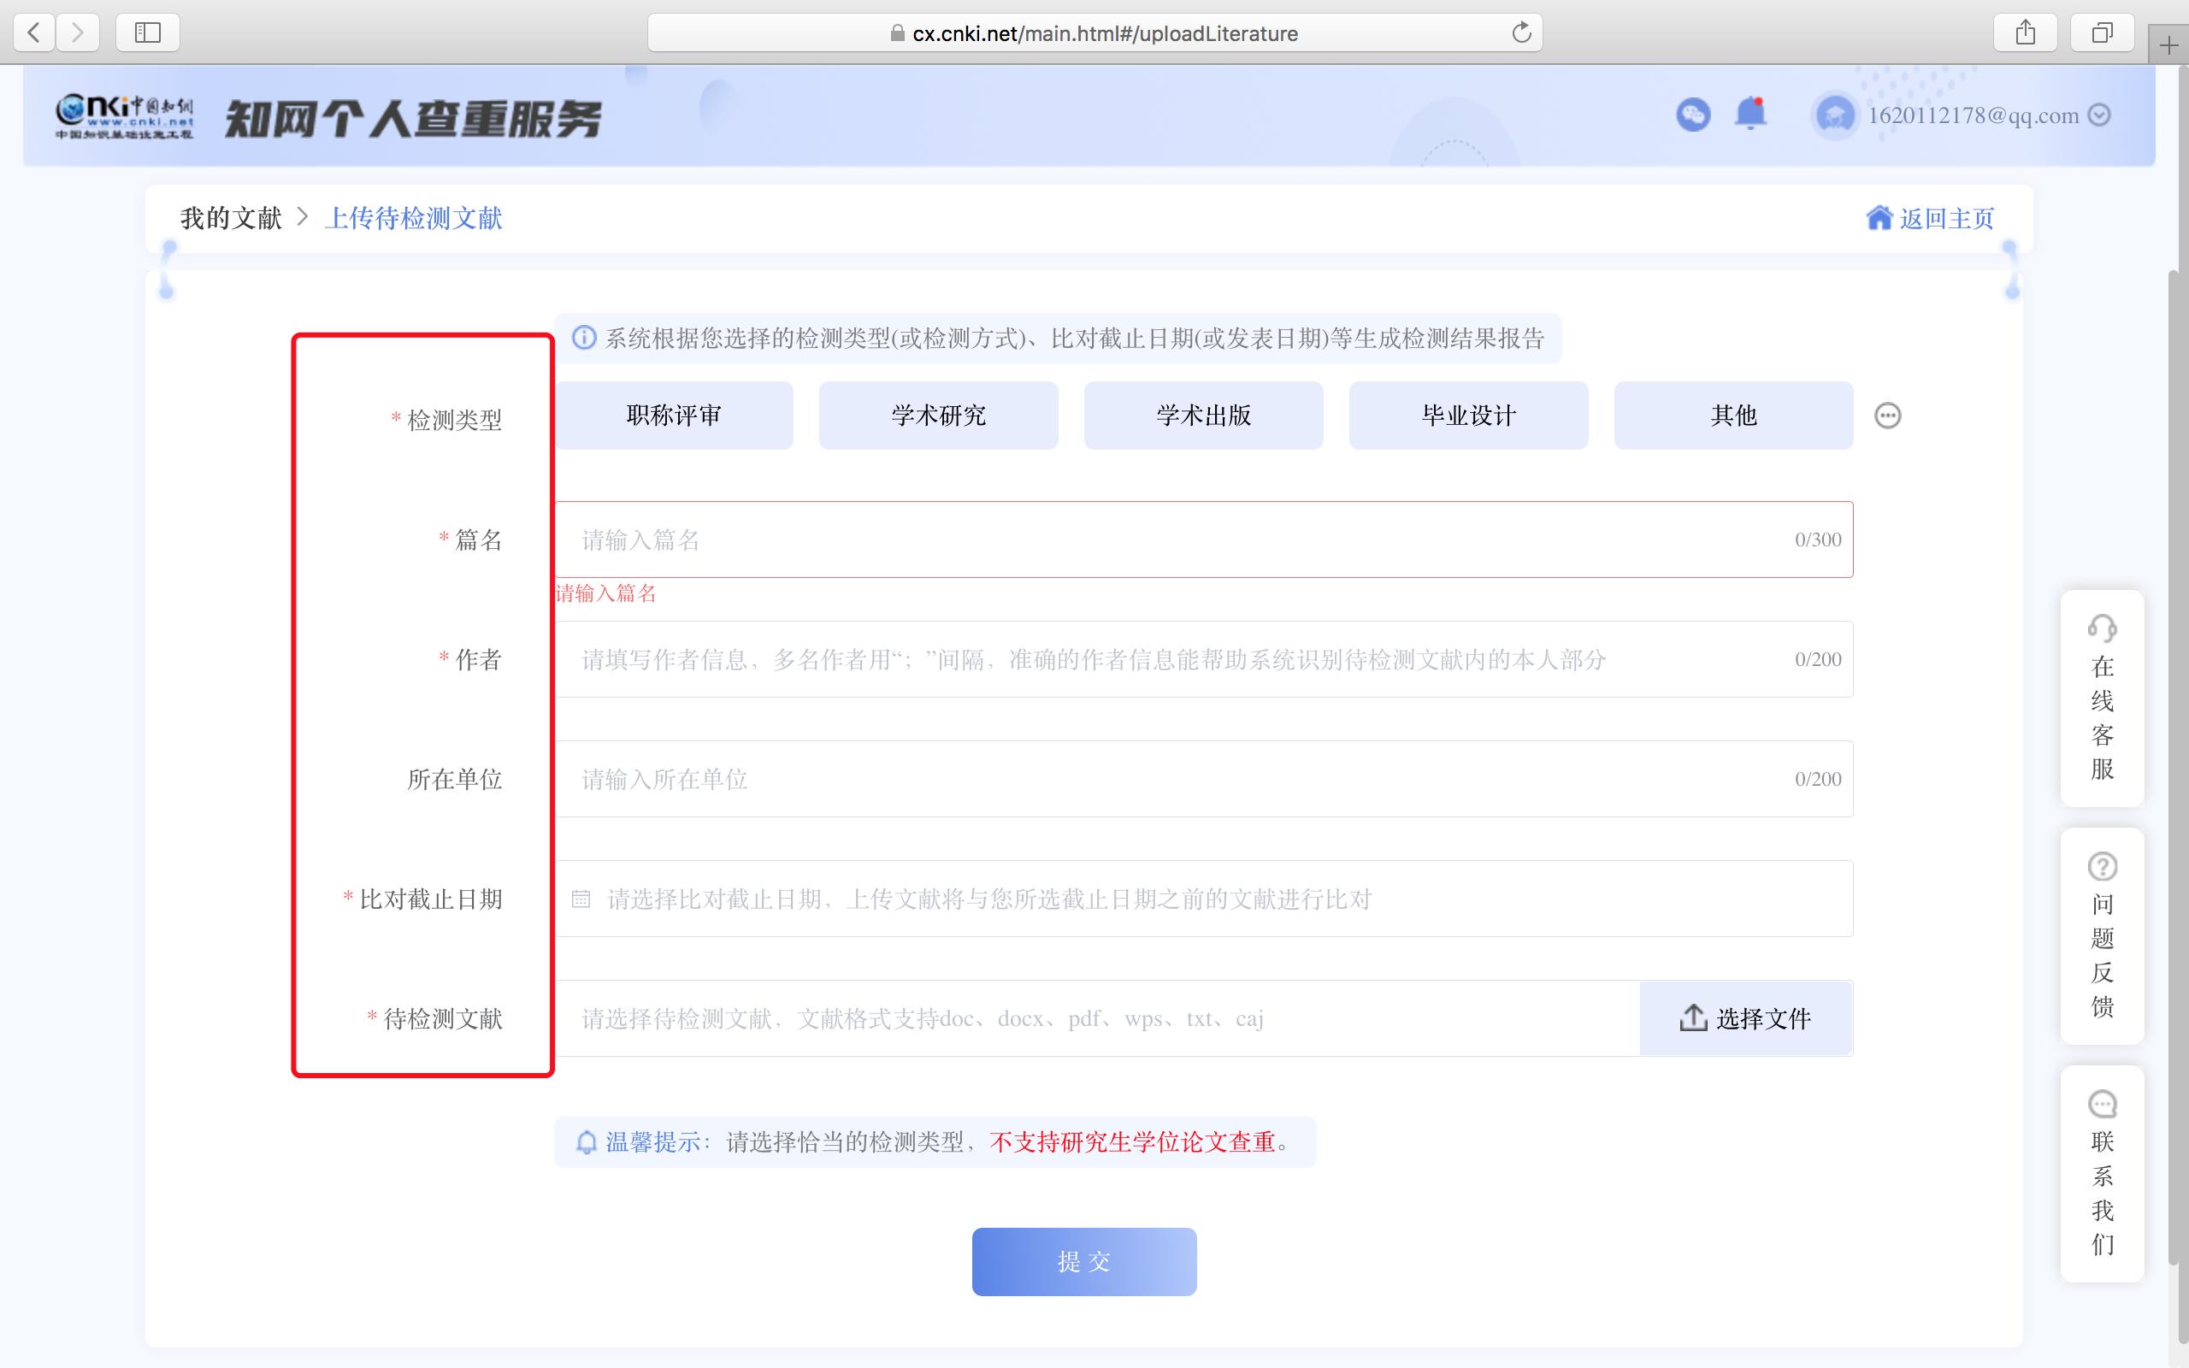Go back with Safari's back arrow
The image size is (2189, 1368).
(x=34, y=33)
